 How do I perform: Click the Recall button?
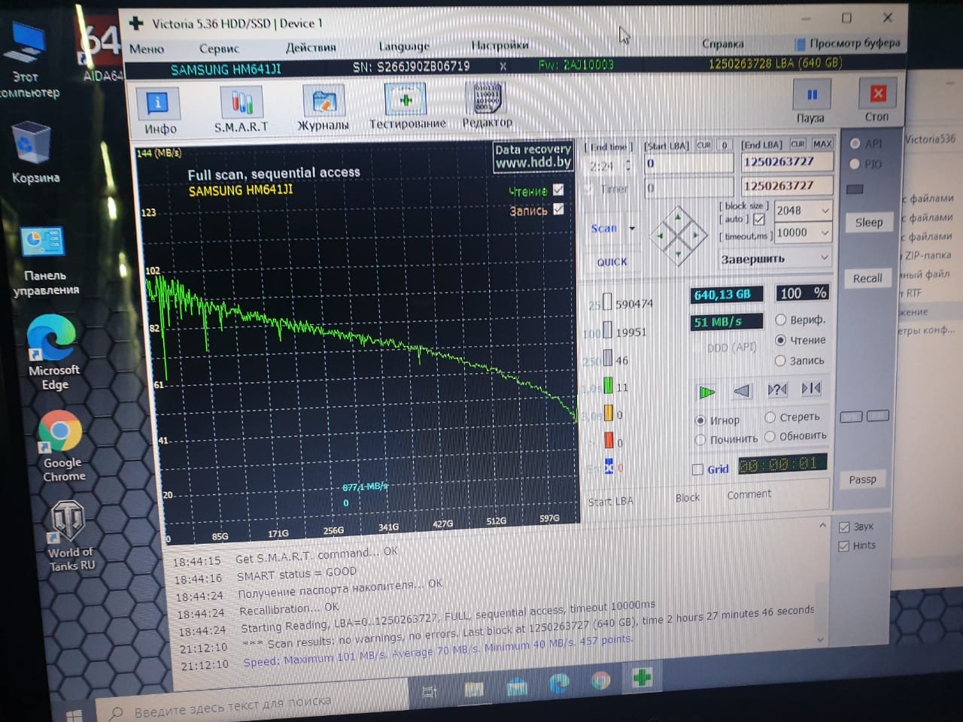click(x=867, y=278)
